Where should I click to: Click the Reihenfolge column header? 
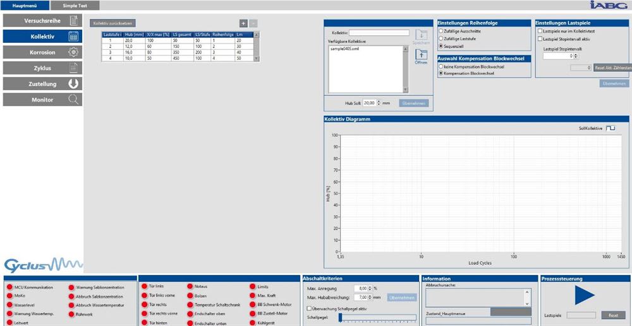pos(223,35)
